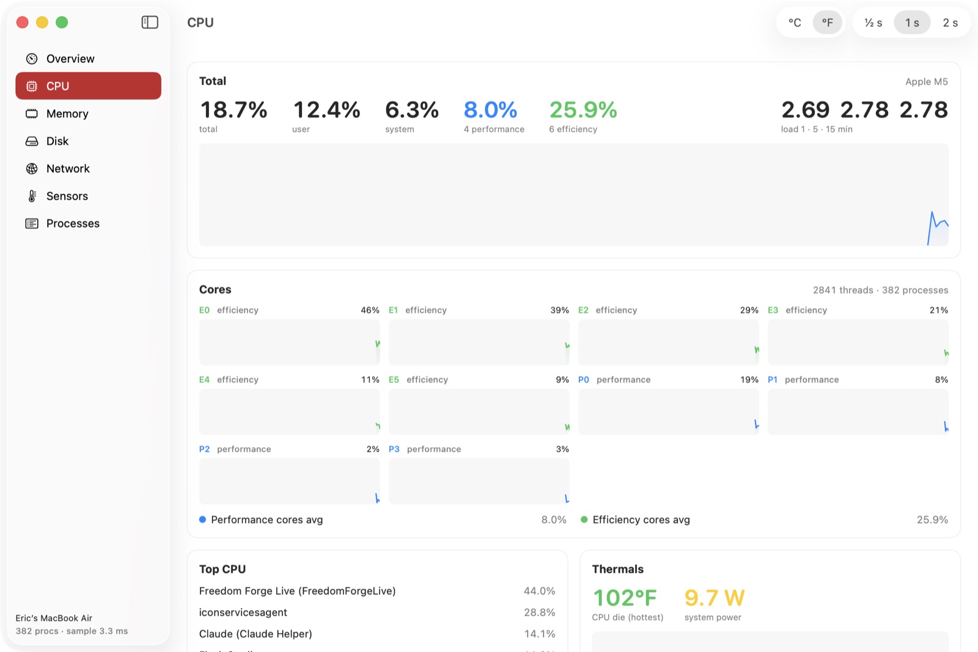This screenshot has width=978, height=652.
Task: Click the Overview gauge icon
Action: (32, 59)
